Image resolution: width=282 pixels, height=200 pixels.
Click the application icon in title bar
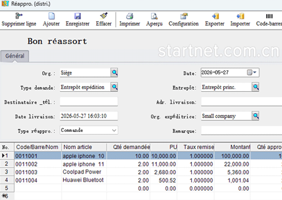tap(5, 4)
